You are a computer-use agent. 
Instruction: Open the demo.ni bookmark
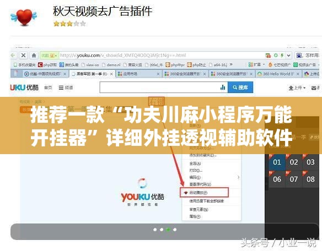coord(111,65)
